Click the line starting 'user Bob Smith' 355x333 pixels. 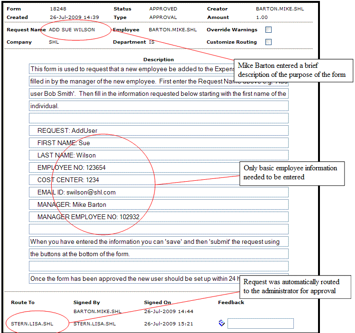click(x=158, y=93)
